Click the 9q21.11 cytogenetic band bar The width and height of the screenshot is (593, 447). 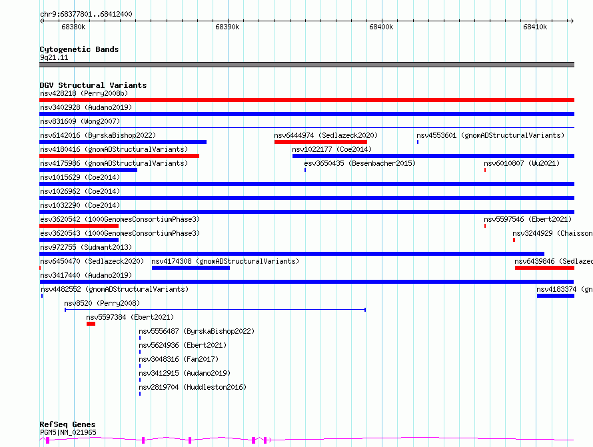[306, 65]
